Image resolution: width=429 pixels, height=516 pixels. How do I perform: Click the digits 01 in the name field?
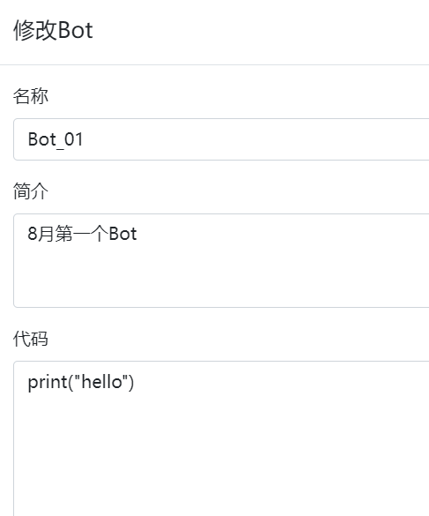pyautogui.click(x=74, y=138)
